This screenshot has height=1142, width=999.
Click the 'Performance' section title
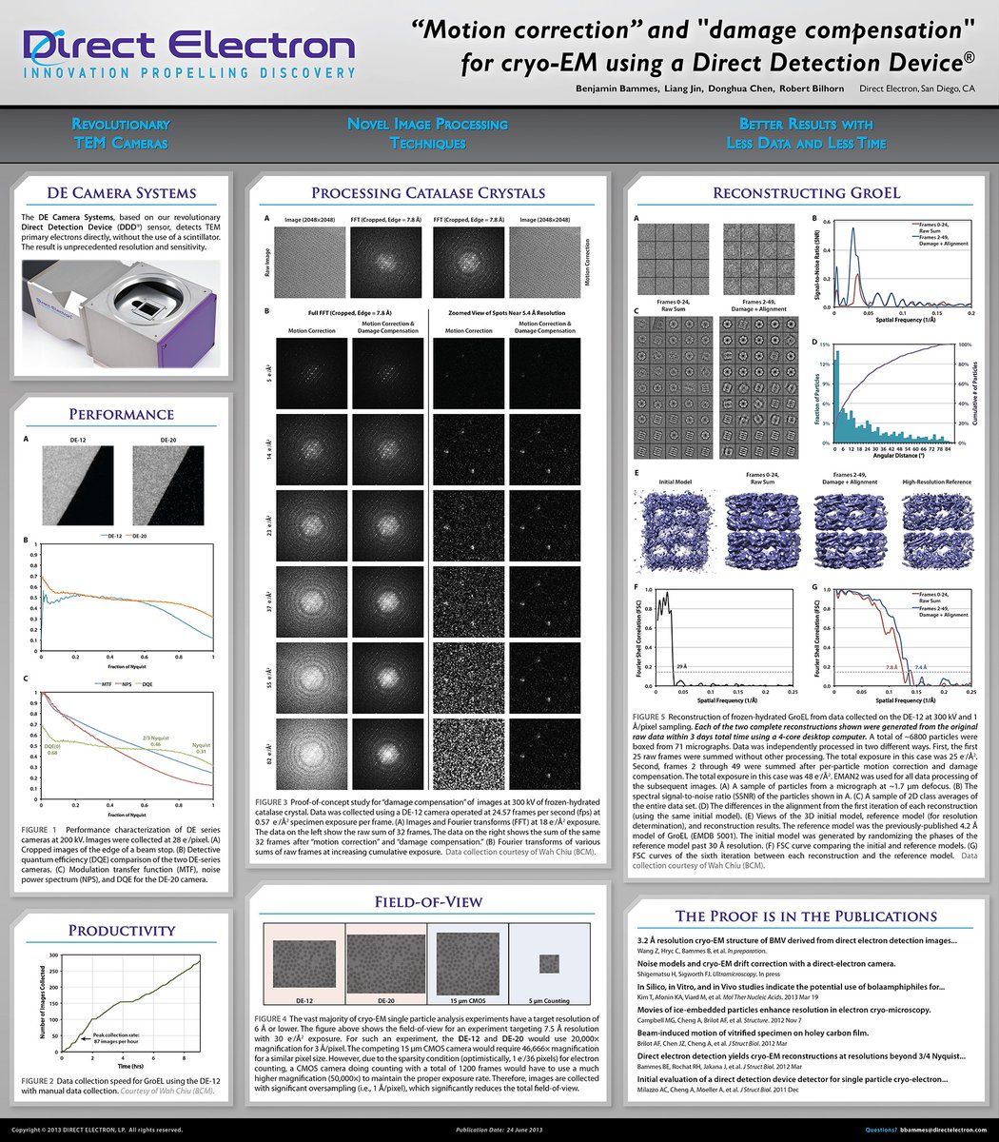click(121, 414)
